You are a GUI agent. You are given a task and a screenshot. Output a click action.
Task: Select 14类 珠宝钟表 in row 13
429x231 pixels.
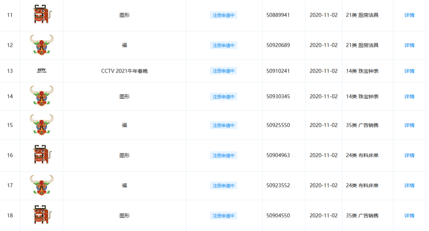pyautogui.click(x=362, y=71)
